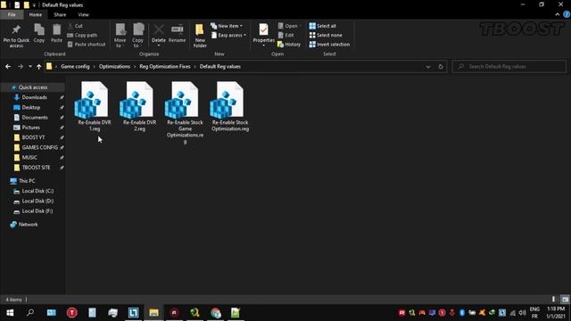Open volume control in system tray
The image size is (571, 321).
click(522, 313)
